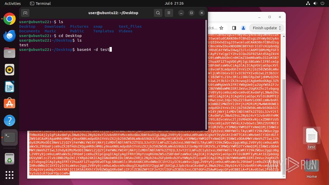
Task: Open the Activities overview
Action: pos(13,3)
